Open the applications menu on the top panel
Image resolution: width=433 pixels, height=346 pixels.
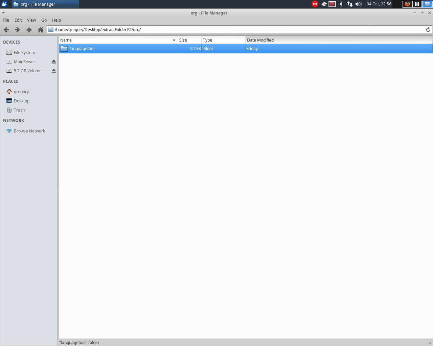(x=4, y=4)
